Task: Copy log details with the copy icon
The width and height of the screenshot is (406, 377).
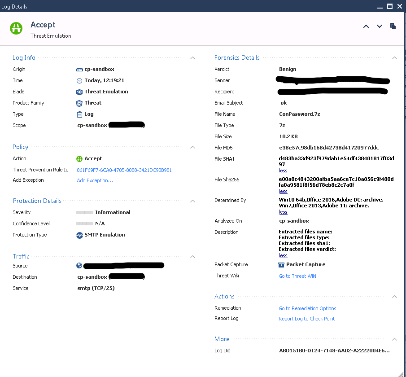Action: coord(393,26)
